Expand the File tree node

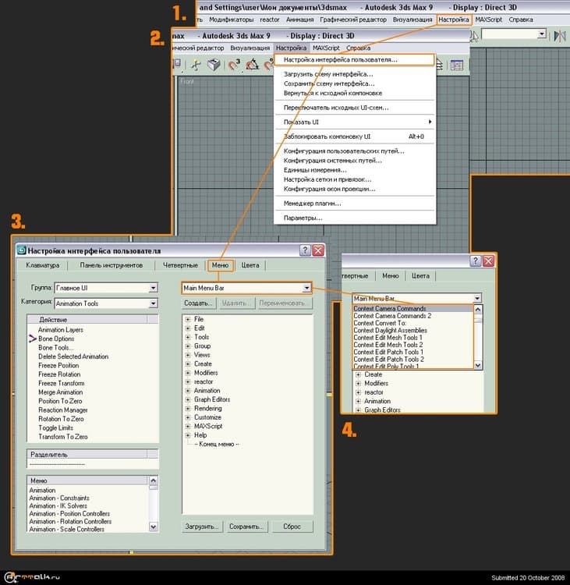(188, 320)
